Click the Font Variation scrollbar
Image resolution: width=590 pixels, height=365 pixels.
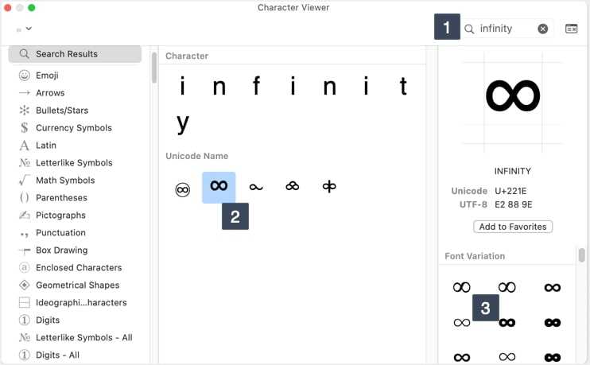(x=581, y=254)
